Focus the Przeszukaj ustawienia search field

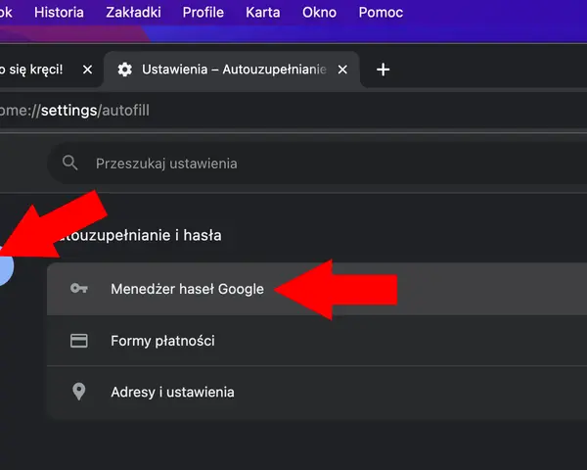click(x=317, y=164)
